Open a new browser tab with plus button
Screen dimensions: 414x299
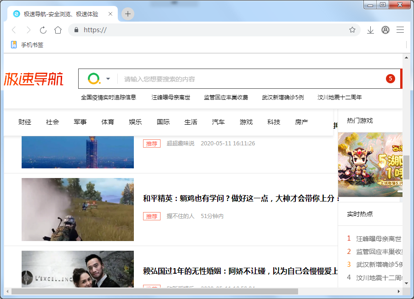tap(127, 14)
